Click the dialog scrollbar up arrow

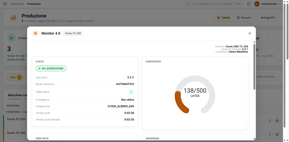(x=254, y=42)
